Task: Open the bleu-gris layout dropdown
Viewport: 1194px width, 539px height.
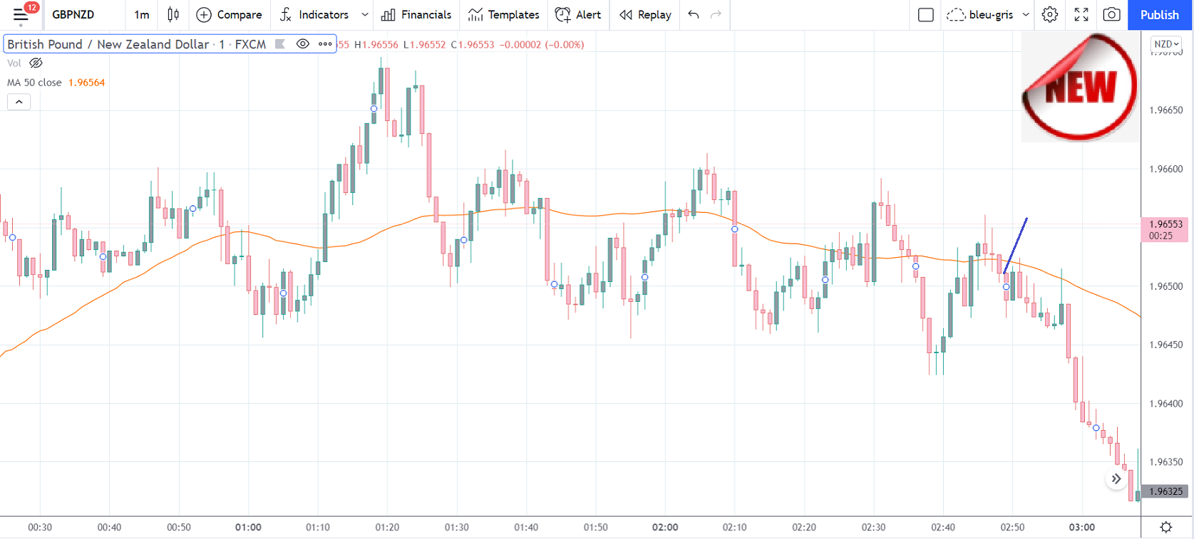Action: [x=1026, y=14]
